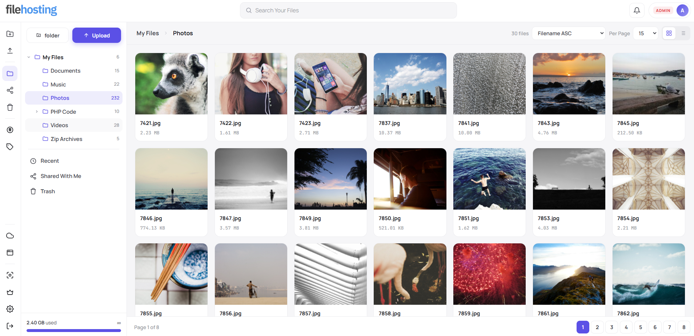Click the tag icon in left rail
694x336 pixels.
pos(10,147)
